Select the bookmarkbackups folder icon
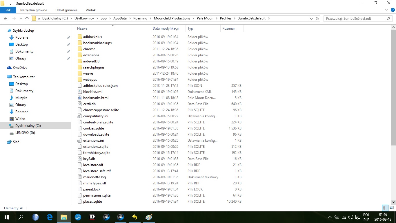Screen dimensions: 396x223 pyautogui.click(x=80, y=43)
